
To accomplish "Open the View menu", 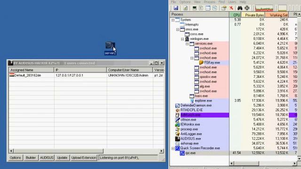I will (x=197, y=2).
